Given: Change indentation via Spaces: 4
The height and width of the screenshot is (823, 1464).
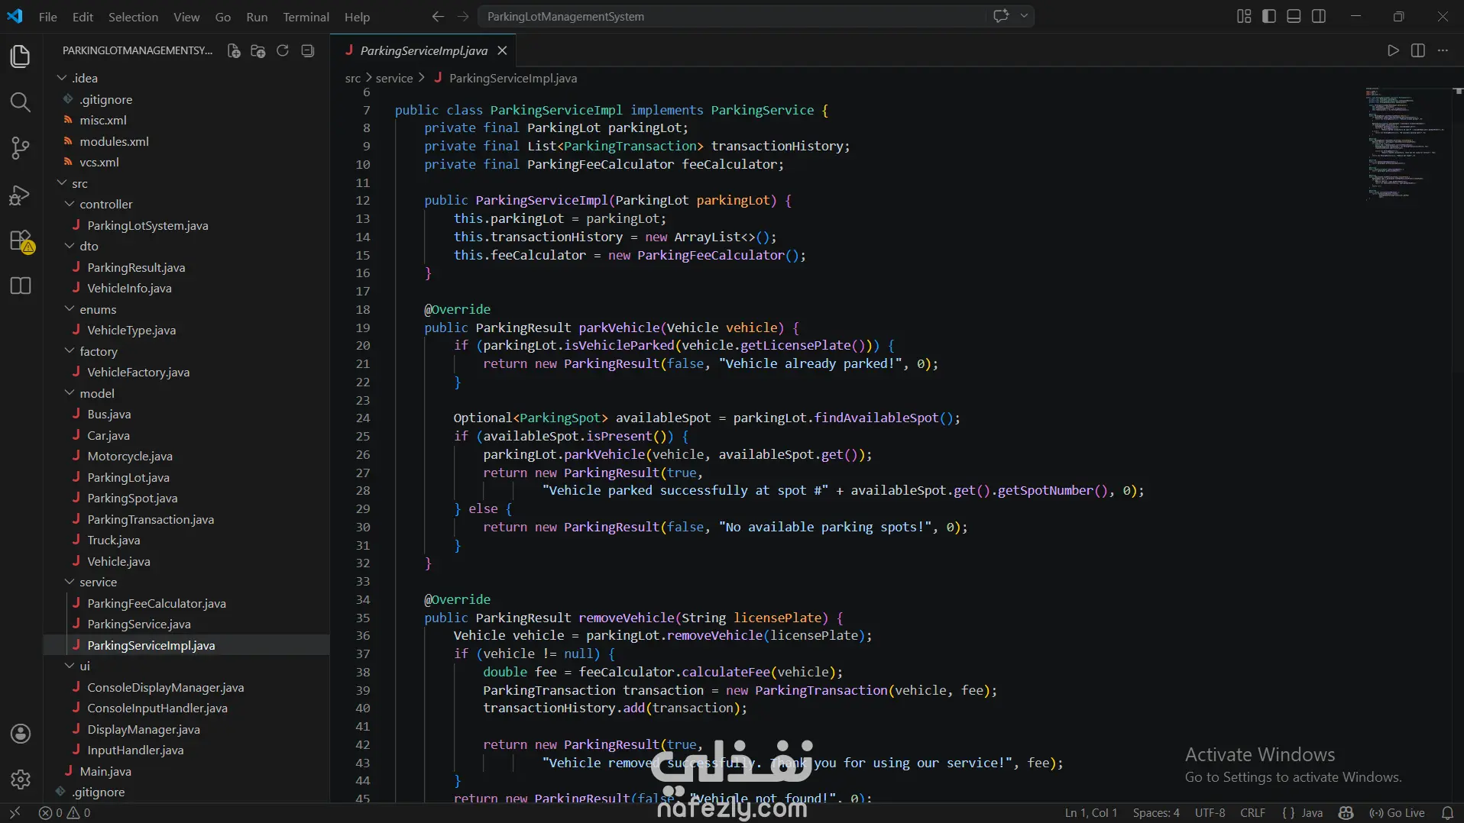Looking at the screenshot, I should (x=1156, y=813).
